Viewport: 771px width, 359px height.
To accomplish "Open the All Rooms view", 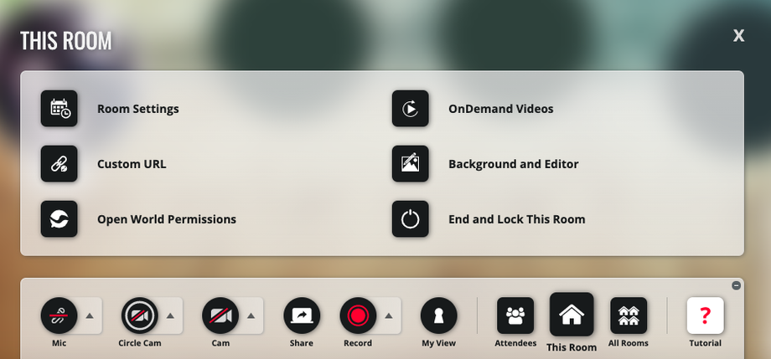I will pyautogui.click(x=629, y=315).
